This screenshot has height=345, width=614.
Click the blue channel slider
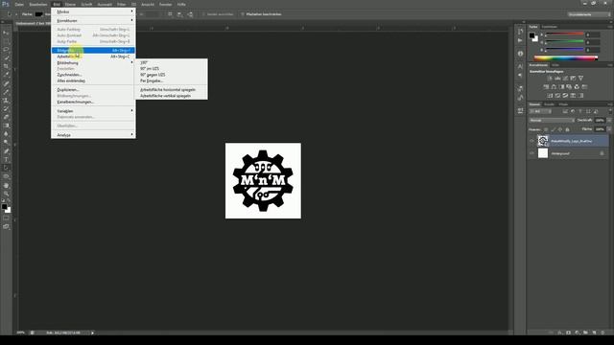564,50
